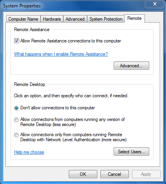Click the Remote Desktop group label

tap(30, 84)
